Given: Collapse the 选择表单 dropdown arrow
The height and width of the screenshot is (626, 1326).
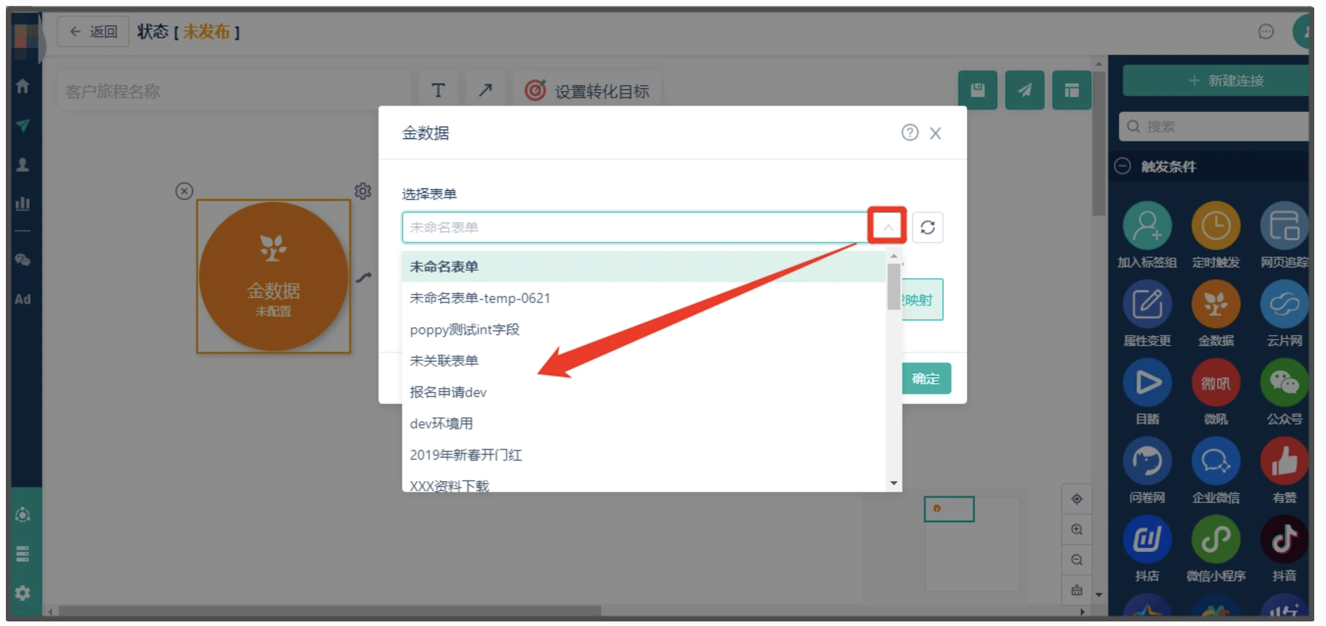Looking at the screenshot, I should [887, 226].
